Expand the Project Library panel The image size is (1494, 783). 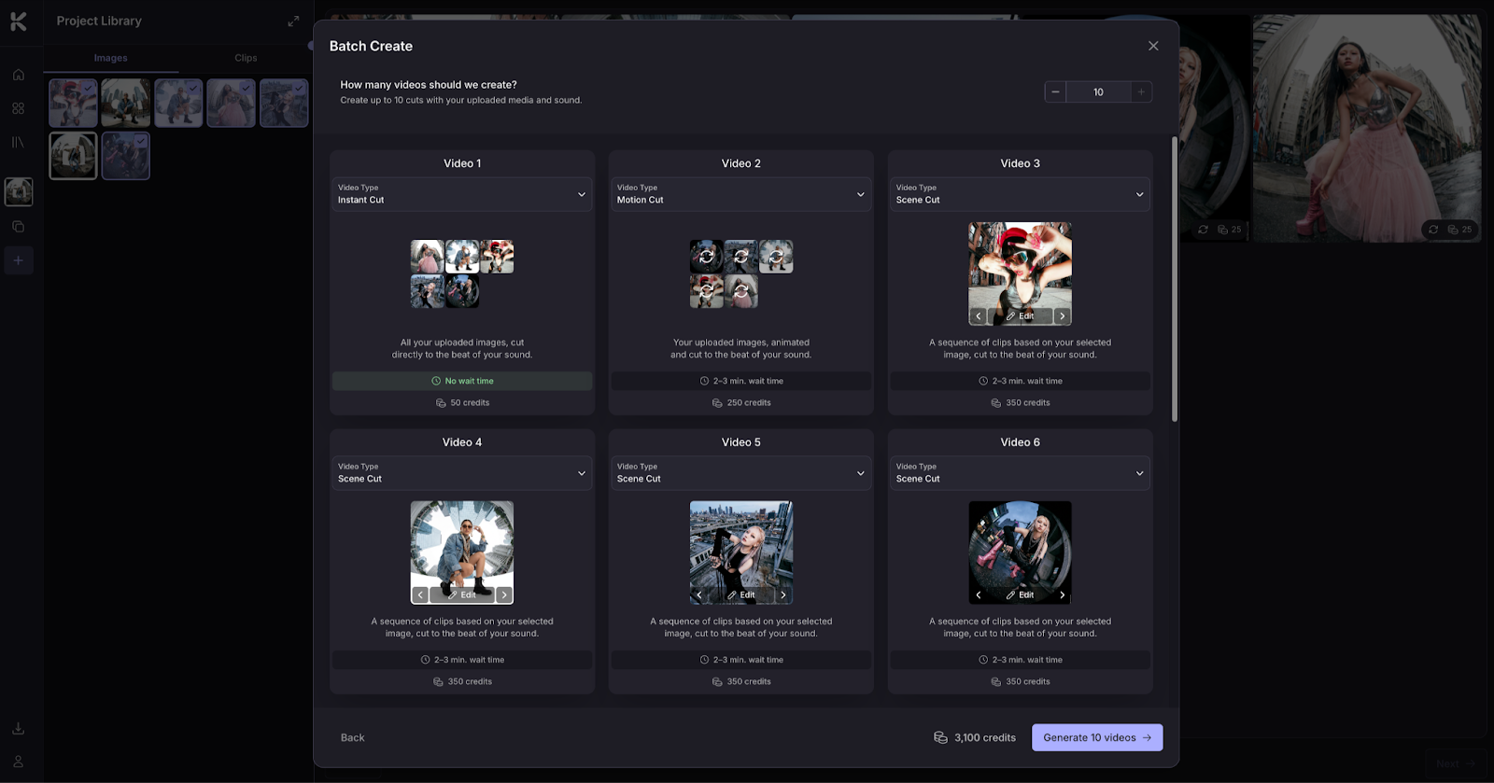[293, 21]
